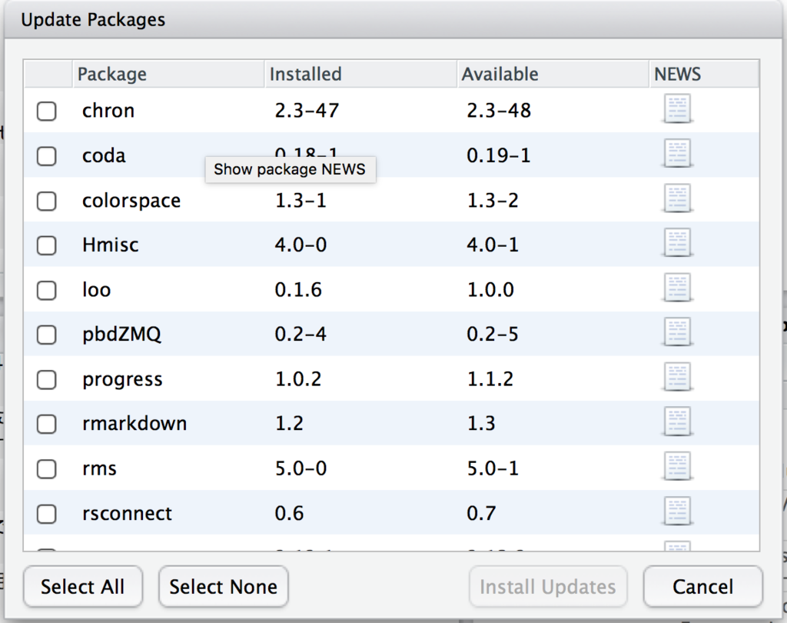Click installed version 2.3-47

coord(307,111)
